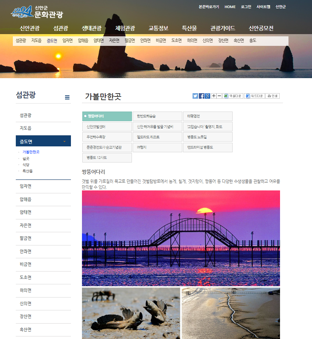
Task: Click the sunset bridge photo
Action: tap(181, 238)
